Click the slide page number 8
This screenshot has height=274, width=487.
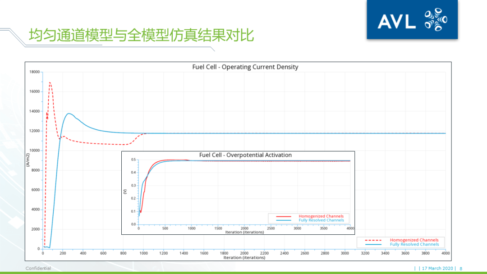click(461, 269)
